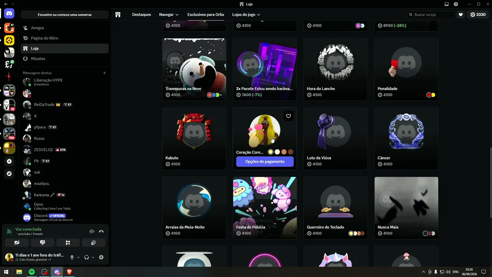
Task: Open Spotify from the taskbar
Action: 32,272
